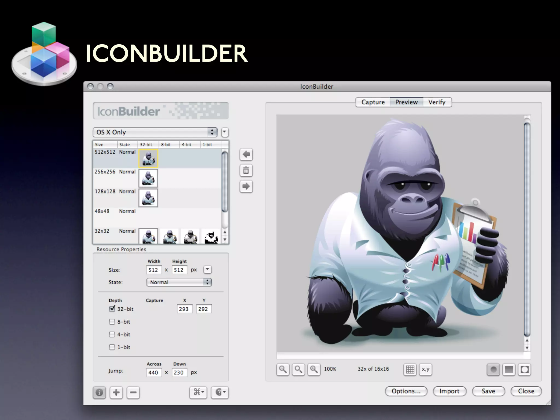Click the info button at bottom left
Screen dimensions: 560x420
[99, 393]
